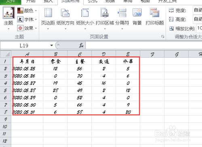The width and height of the screenshot is (202, 147).
Task: Expand the Themes (主题) dropdown arrow
Action: pos(8,29)
